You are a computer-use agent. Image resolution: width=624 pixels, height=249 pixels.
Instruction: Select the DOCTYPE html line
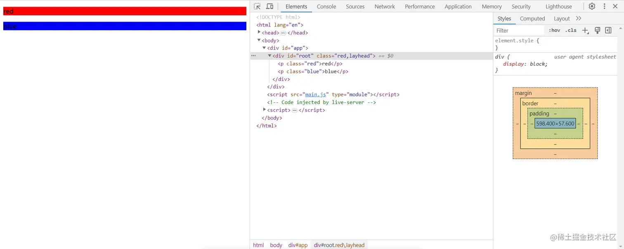[278, 17]
